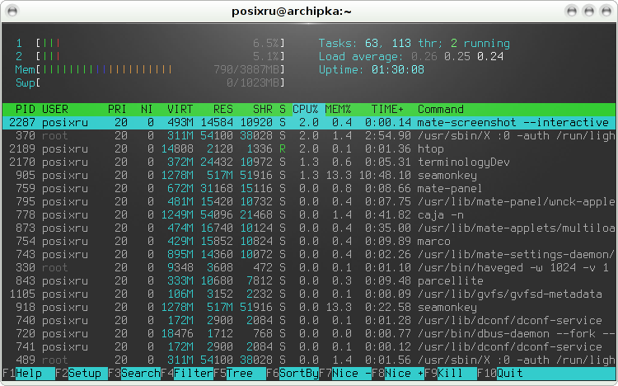The image size is (618, 386).
Task: Sort by the TIME+ column header
Action: pyautogui.click(x=387, y=110)
